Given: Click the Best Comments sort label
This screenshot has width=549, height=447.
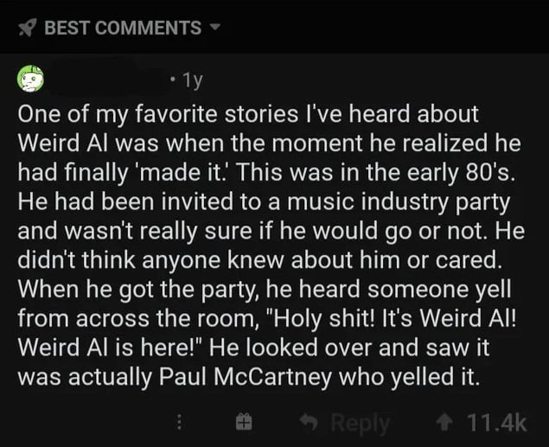Looking at the screenshot, I should (x=122, y=27).
